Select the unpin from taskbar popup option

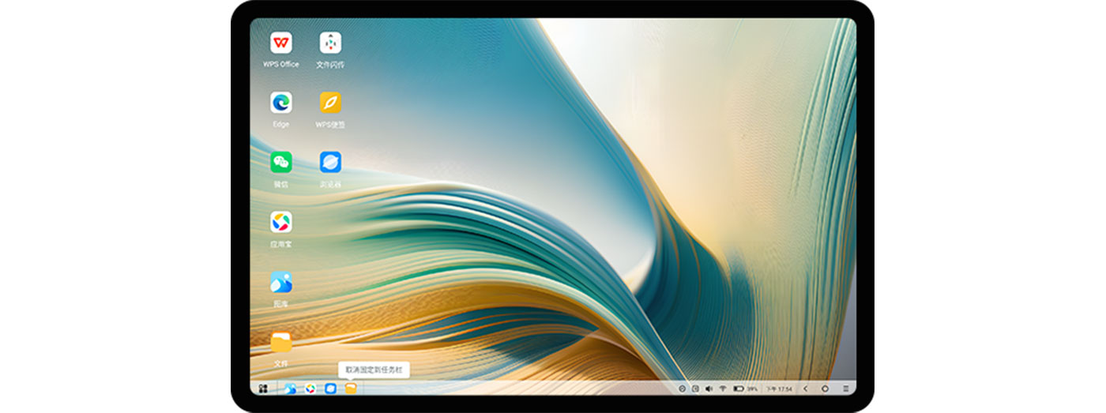click(x=374, y=370)
